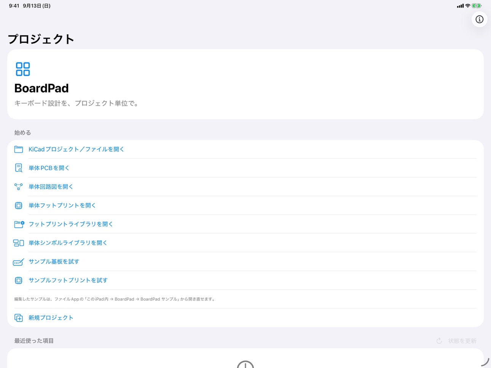The height and width of the screenshot is (368, 491).
Task: Click the 編集したサンプルは hint note
Action: (115, 299)
